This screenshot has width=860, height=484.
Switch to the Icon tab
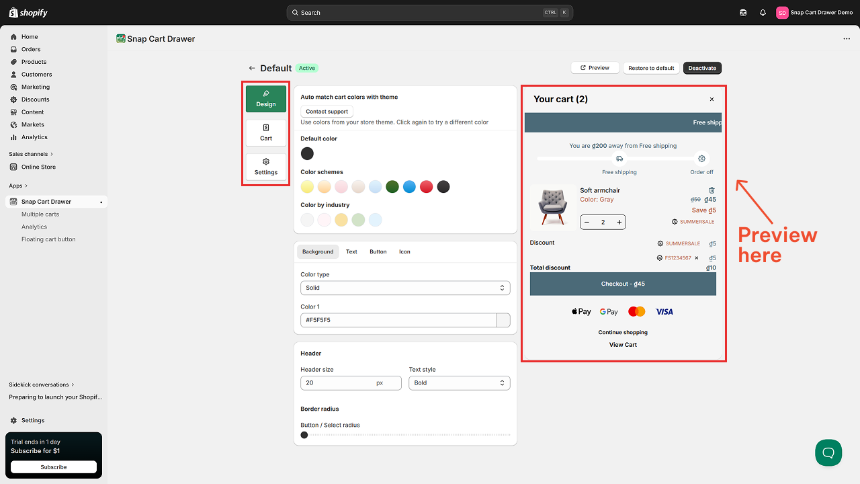click(x=404, y=251)
